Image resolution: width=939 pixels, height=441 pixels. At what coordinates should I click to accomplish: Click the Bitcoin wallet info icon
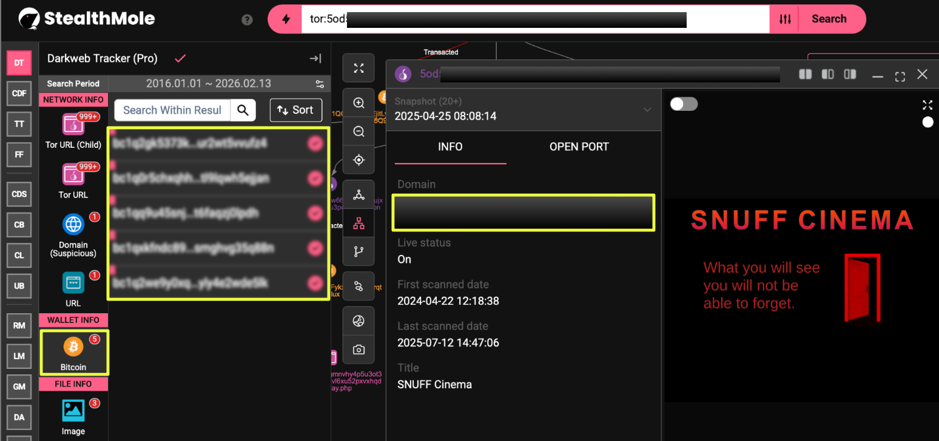73,347
